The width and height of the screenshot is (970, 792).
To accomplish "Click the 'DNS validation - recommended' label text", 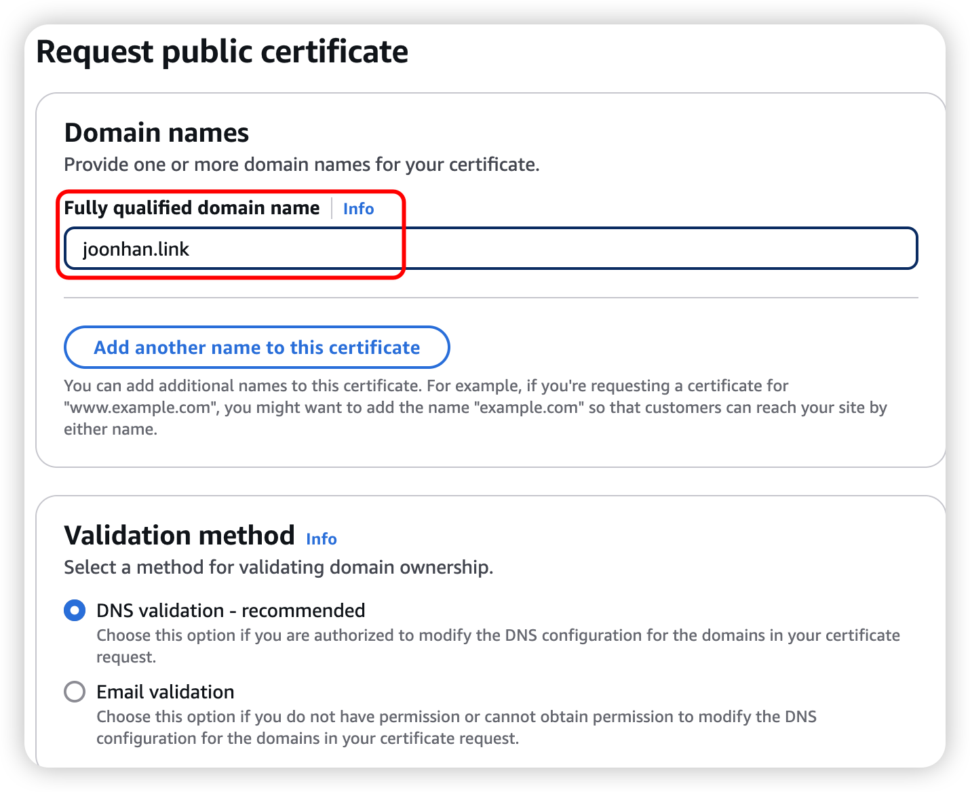I will (231, 610).
